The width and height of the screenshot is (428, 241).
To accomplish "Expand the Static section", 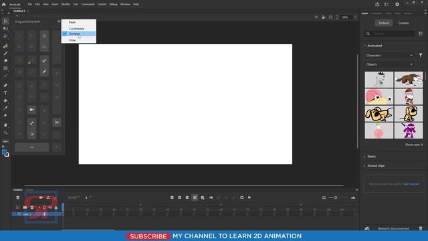I will click(364, 157).
